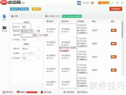Click the red Start Rename button

click(x=116, y=9)
